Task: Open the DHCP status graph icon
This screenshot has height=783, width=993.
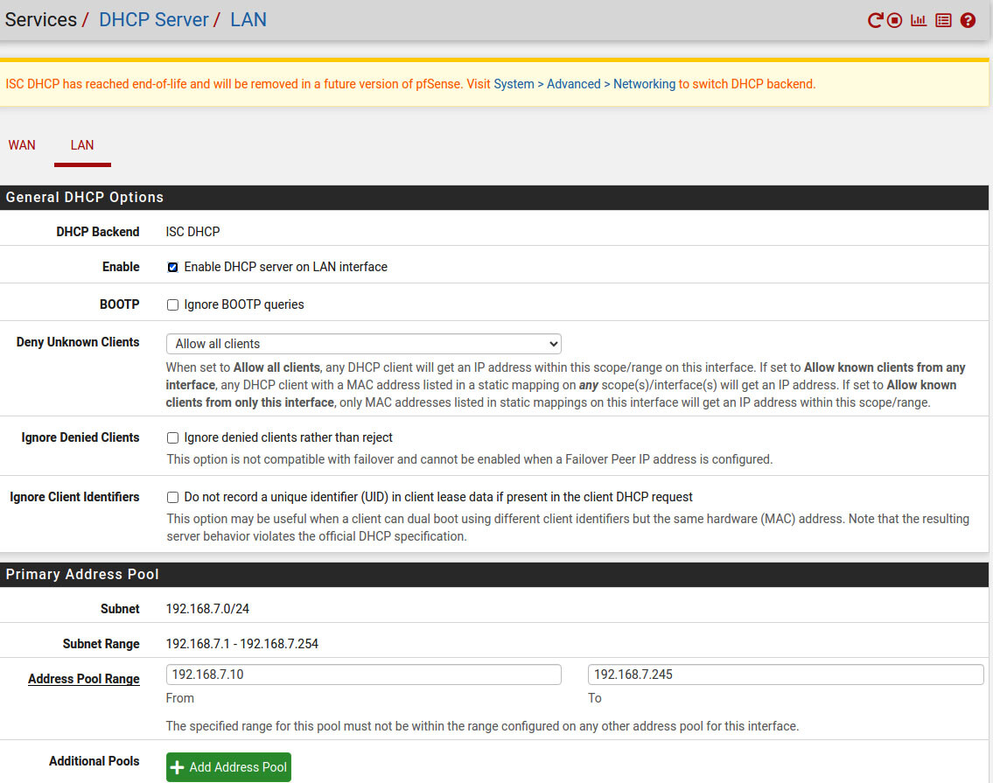Action: click(x=919, y=20)
